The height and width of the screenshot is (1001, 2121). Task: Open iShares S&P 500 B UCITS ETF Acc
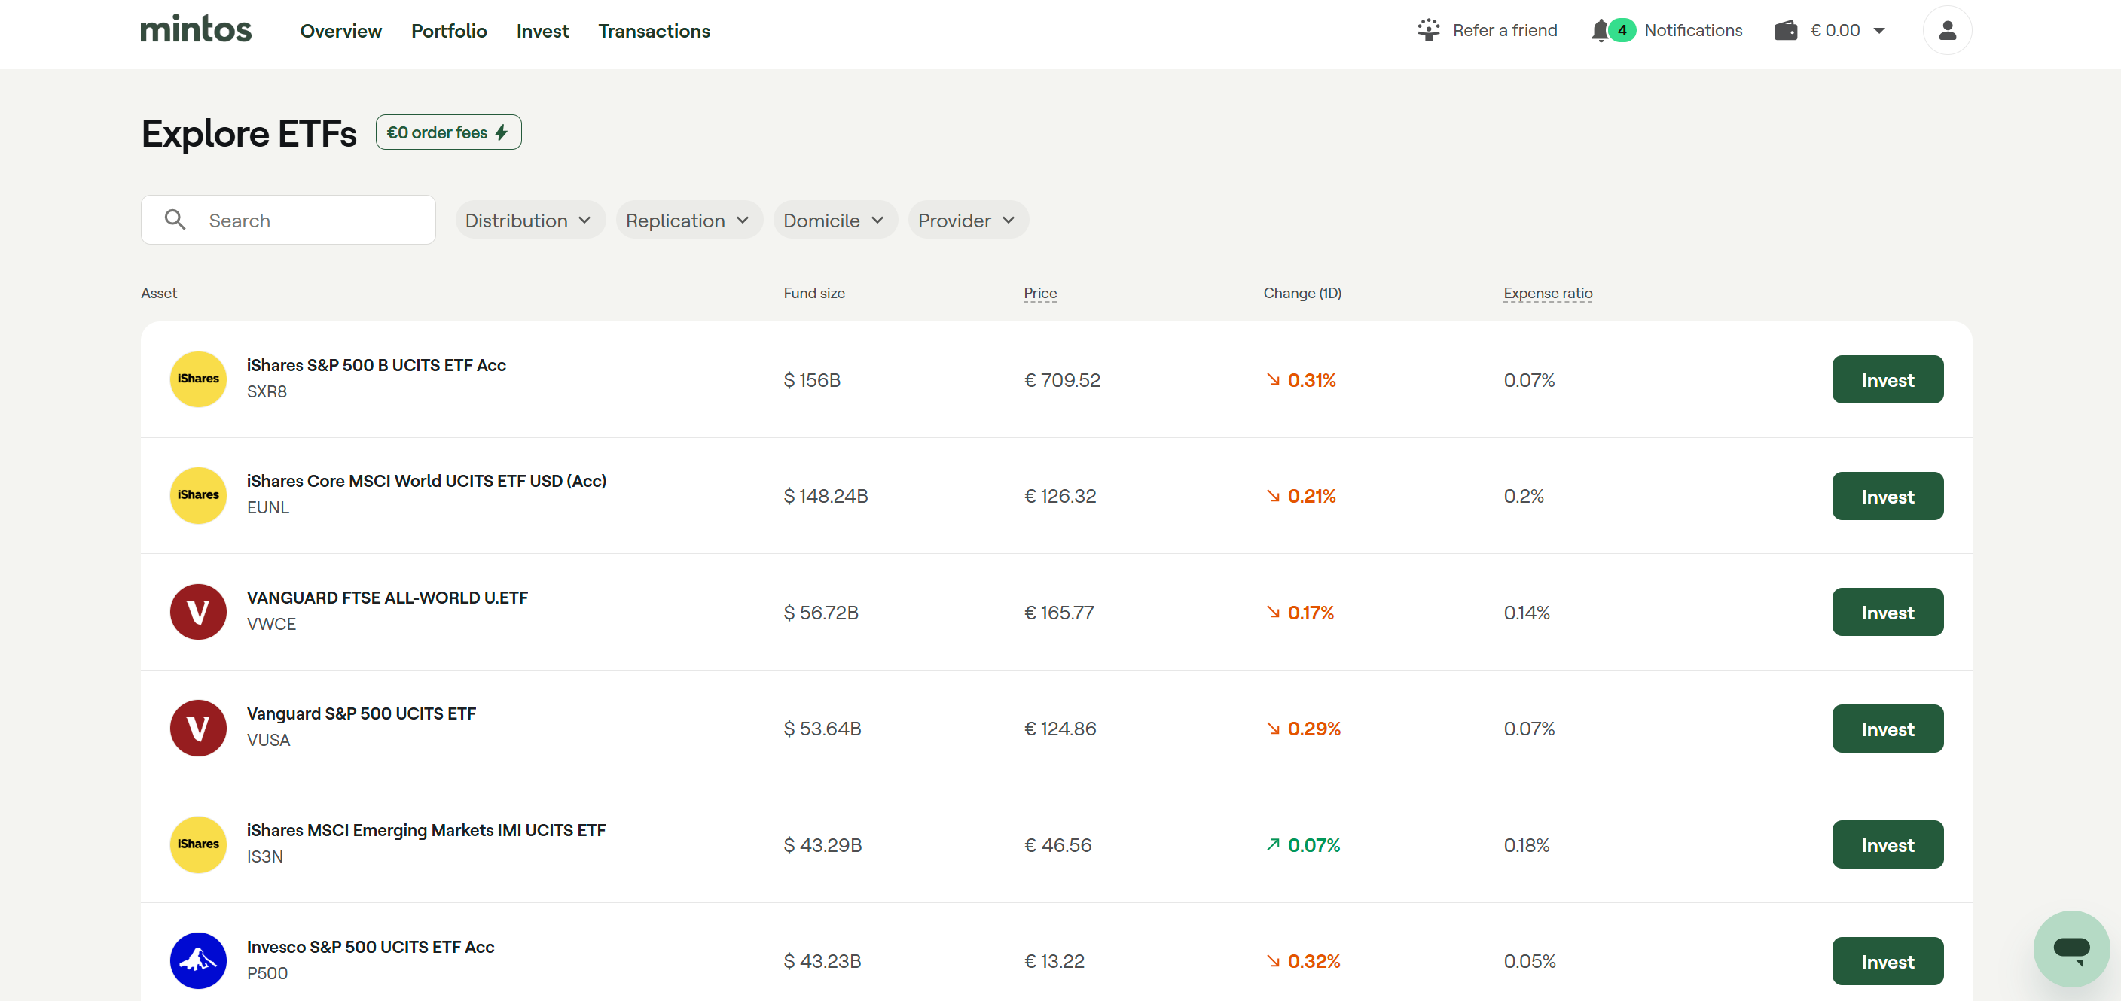(377, 365)
